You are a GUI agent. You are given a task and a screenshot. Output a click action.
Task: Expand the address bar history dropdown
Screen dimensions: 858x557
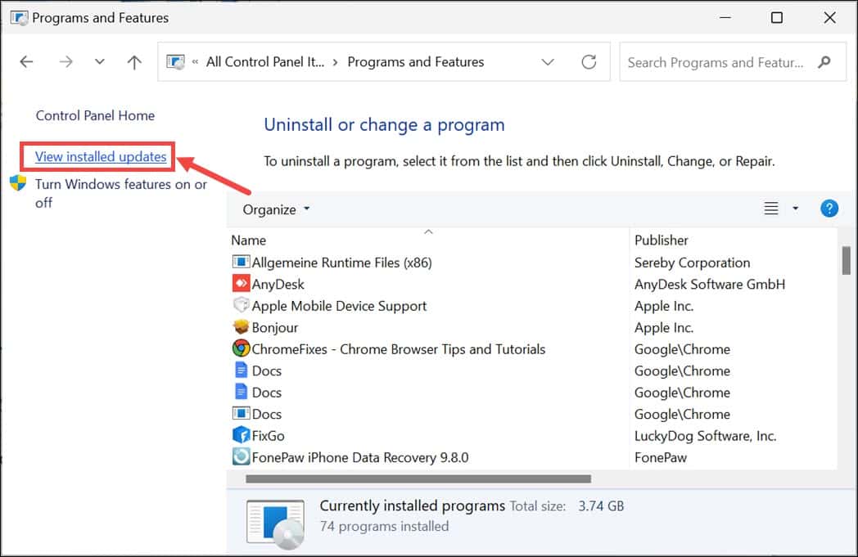point(548,62)
